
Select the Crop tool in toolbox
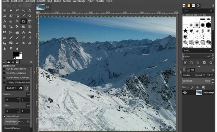tap(24, 21)
